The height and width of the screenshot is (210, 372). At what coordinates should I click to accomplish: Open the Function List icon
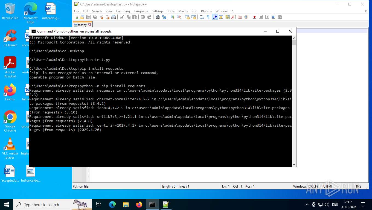[234, 17]
